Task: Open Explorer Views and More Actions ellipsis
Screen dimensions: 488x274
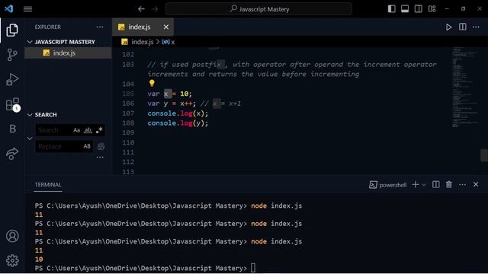Action: [x=100, y=27]
